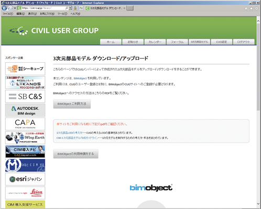Open Favorites star icon
This screenshot has width=261, height=209.
tap(251, 8)
